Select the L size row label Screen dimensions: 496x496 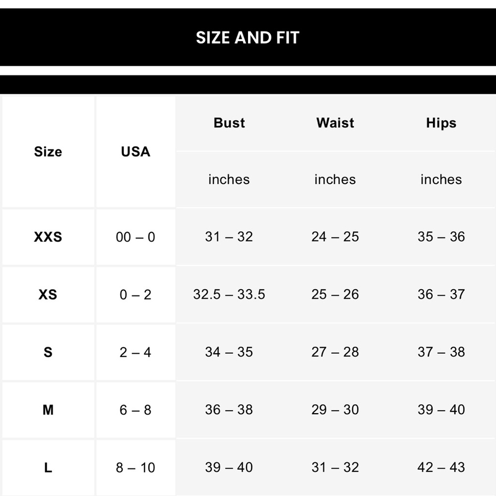pyautogui.click(x=48, y=467)
